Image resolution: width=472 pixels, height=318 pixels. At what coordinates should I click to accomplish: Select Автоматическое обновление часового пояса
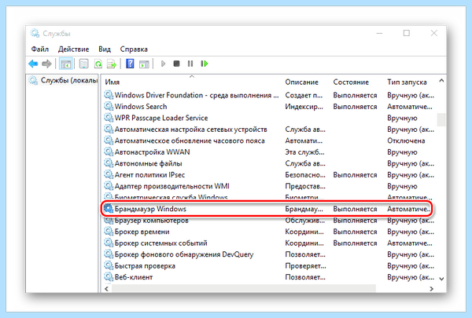click(268, 141)
